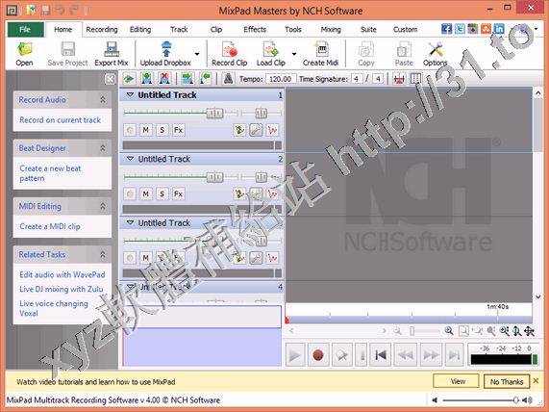This screenshot has width=549, height=412.
Task: Click Create a MIDI clip link
Action: 50,226
